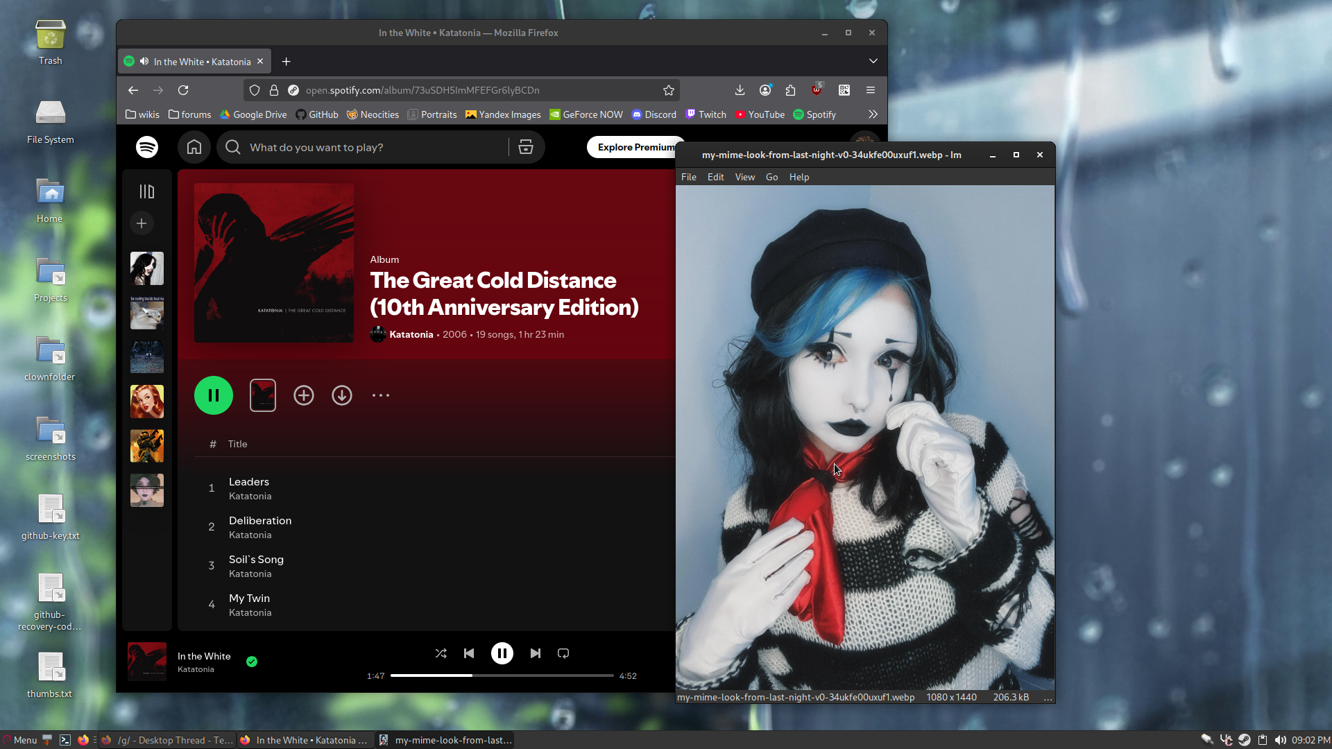Open the album's more options menu

(x=380, y=395)
